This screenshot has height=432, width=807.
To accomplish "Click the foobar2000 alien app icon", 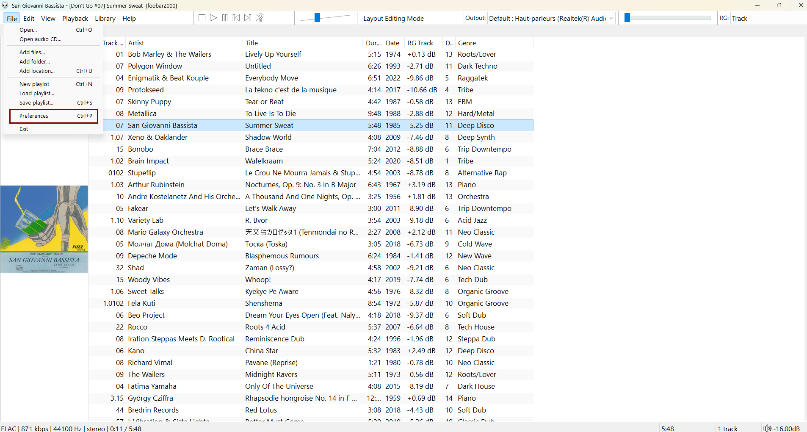I will coord(5,6).
